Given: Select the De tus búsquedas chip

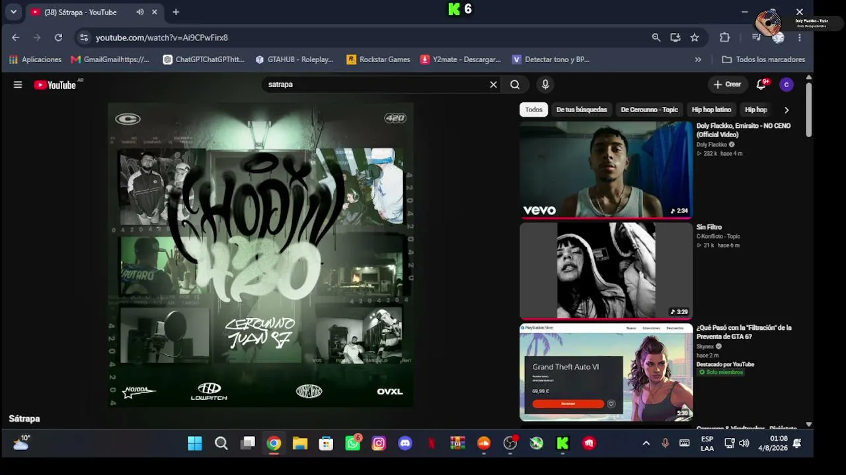Looking at the screenshot, I should point(582,110).
